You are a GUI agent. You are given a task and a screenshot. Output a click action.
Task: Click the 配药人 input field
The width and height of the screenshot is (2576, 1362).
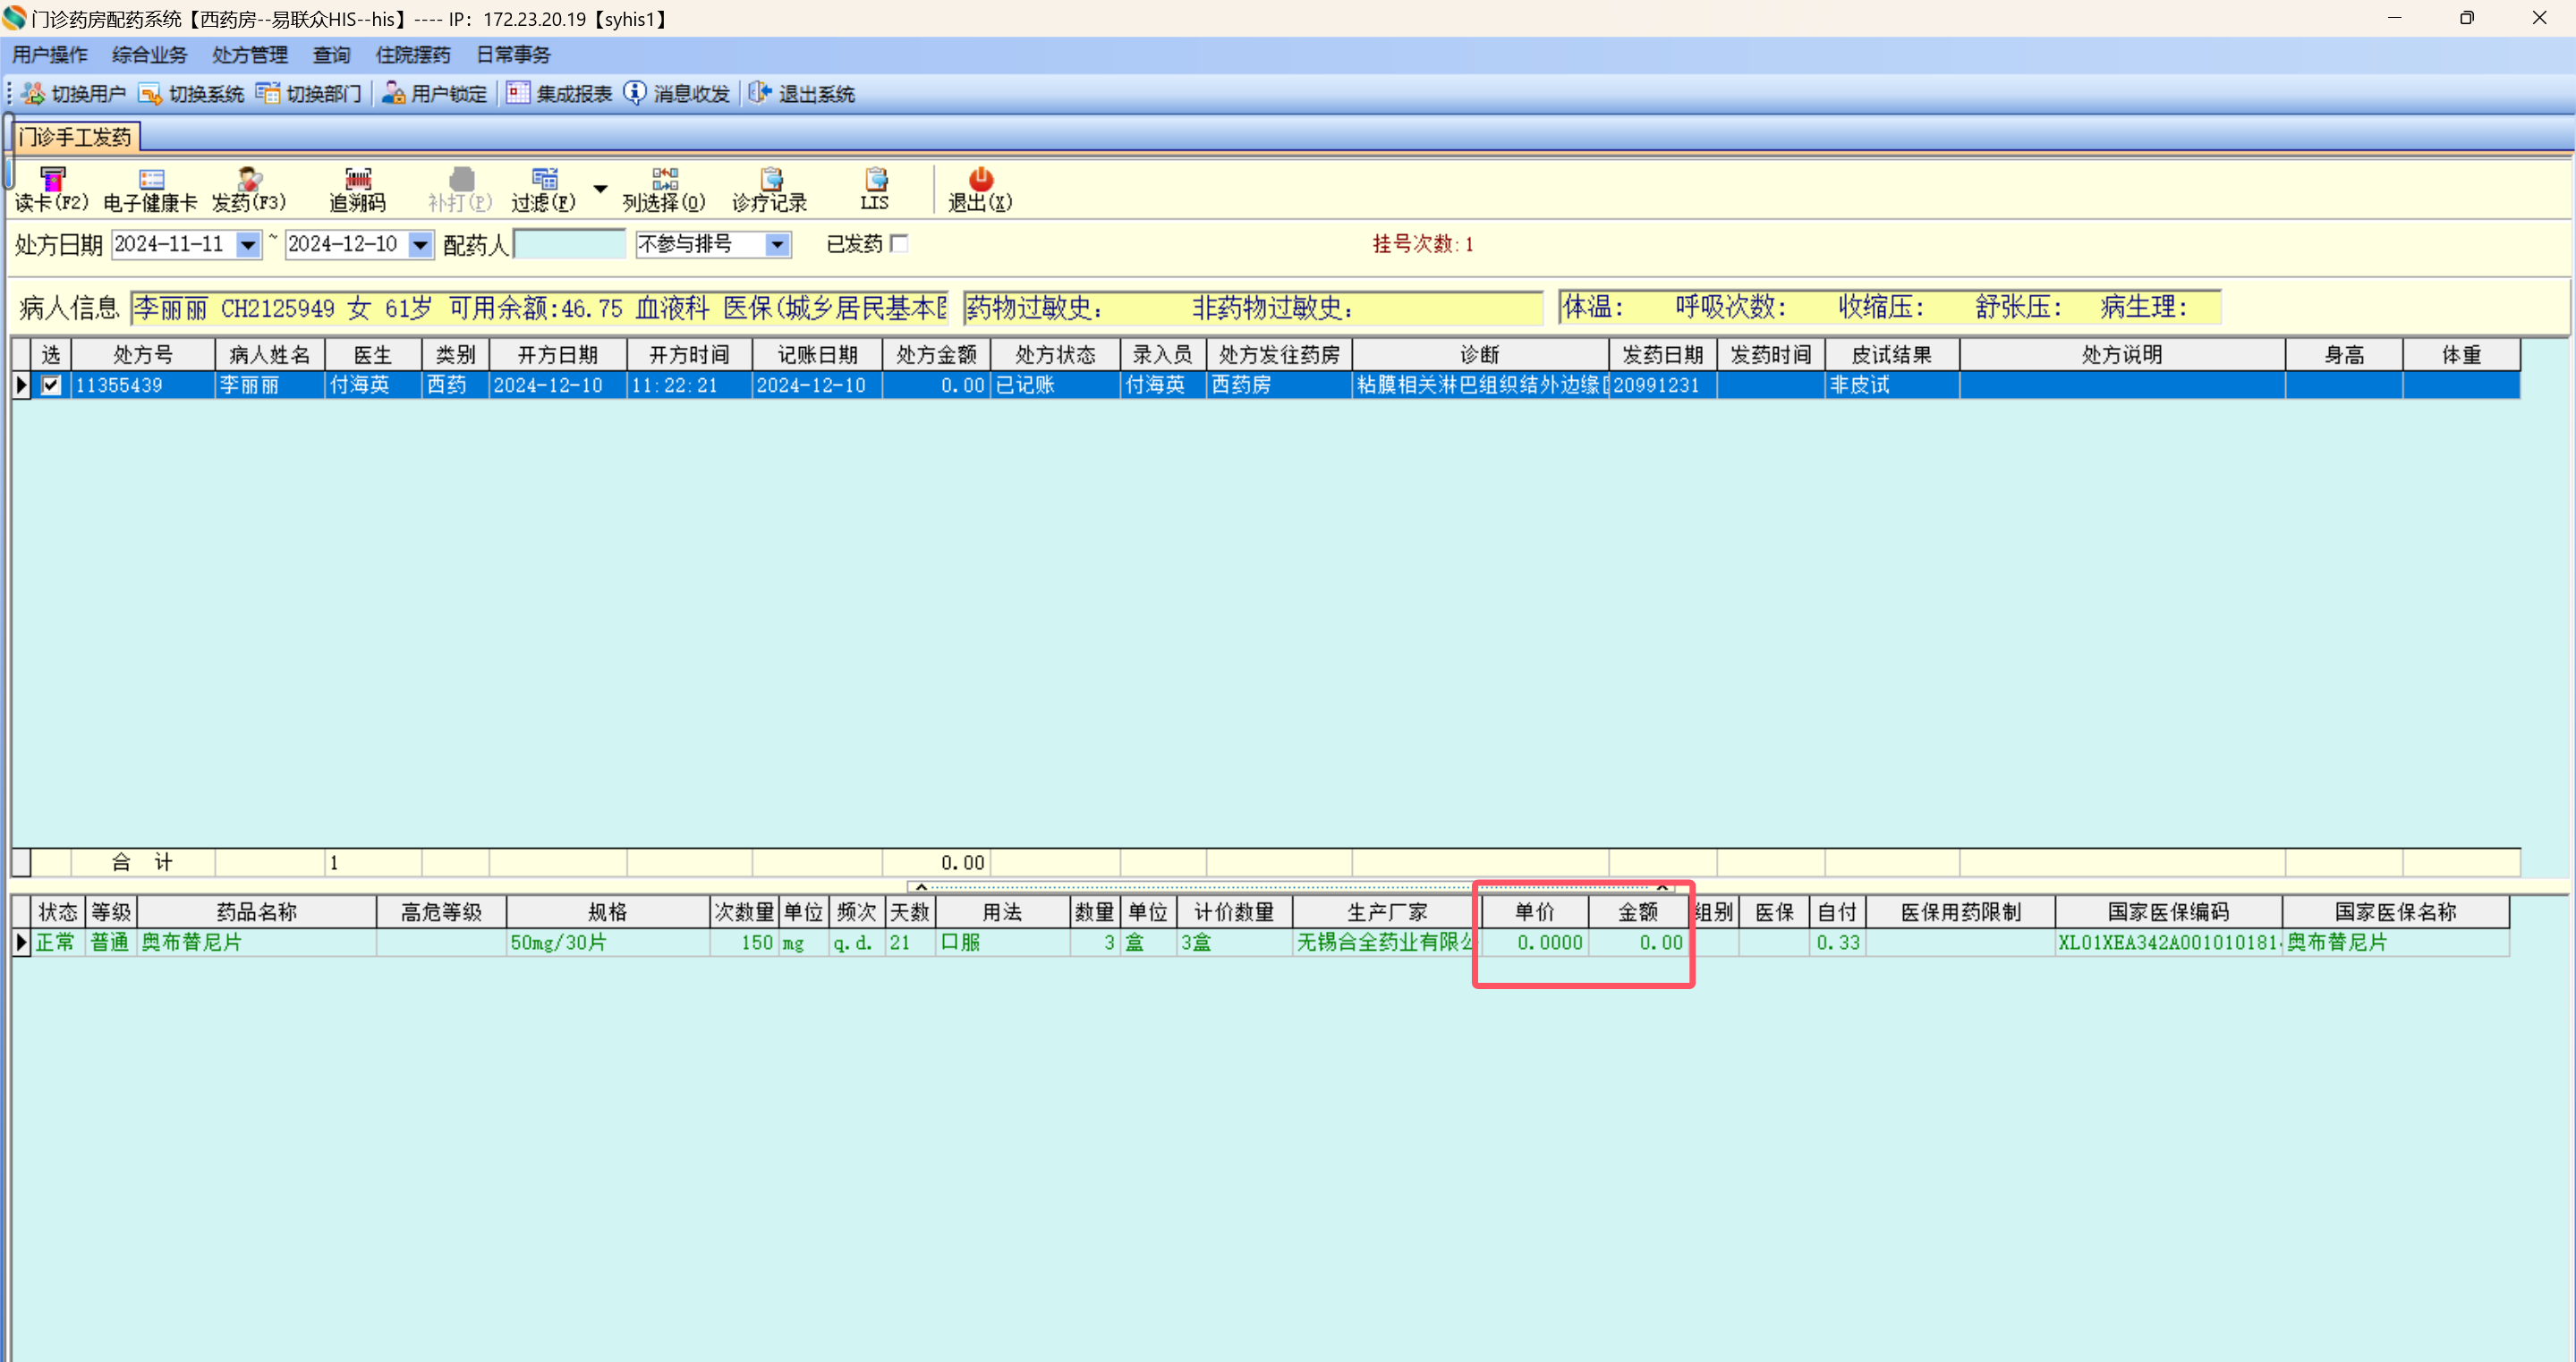569,245
